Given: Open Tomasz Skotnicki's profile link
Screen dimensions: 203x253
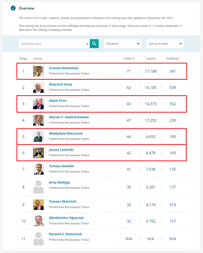Looking at the screenshot, I should pyautogui.click(x=63, y=201).
